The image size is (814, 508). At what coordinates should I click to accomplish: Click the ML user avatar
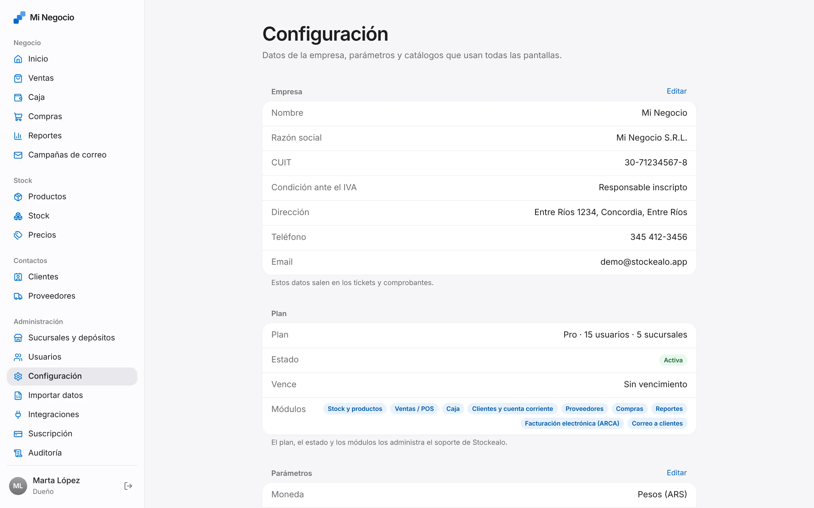coord(18,486)
